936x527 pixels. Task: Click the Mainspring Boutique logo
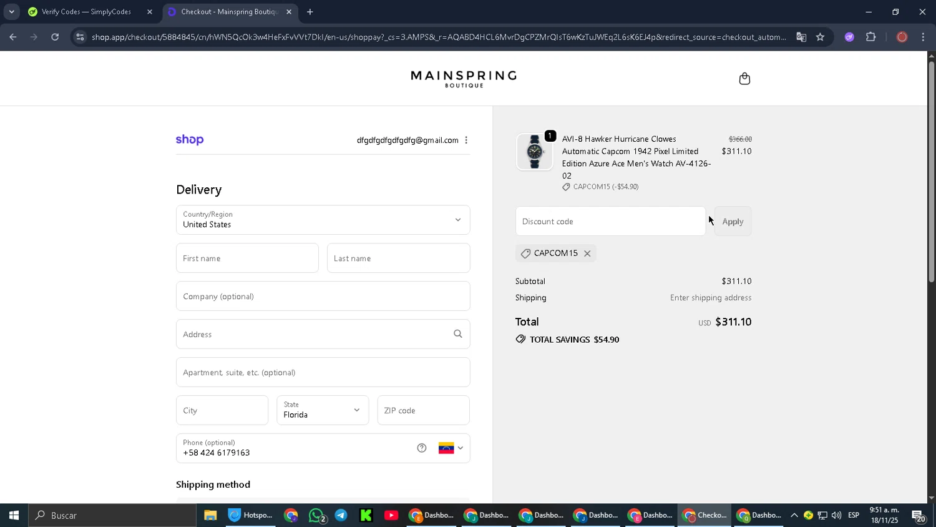pos(464,79)
